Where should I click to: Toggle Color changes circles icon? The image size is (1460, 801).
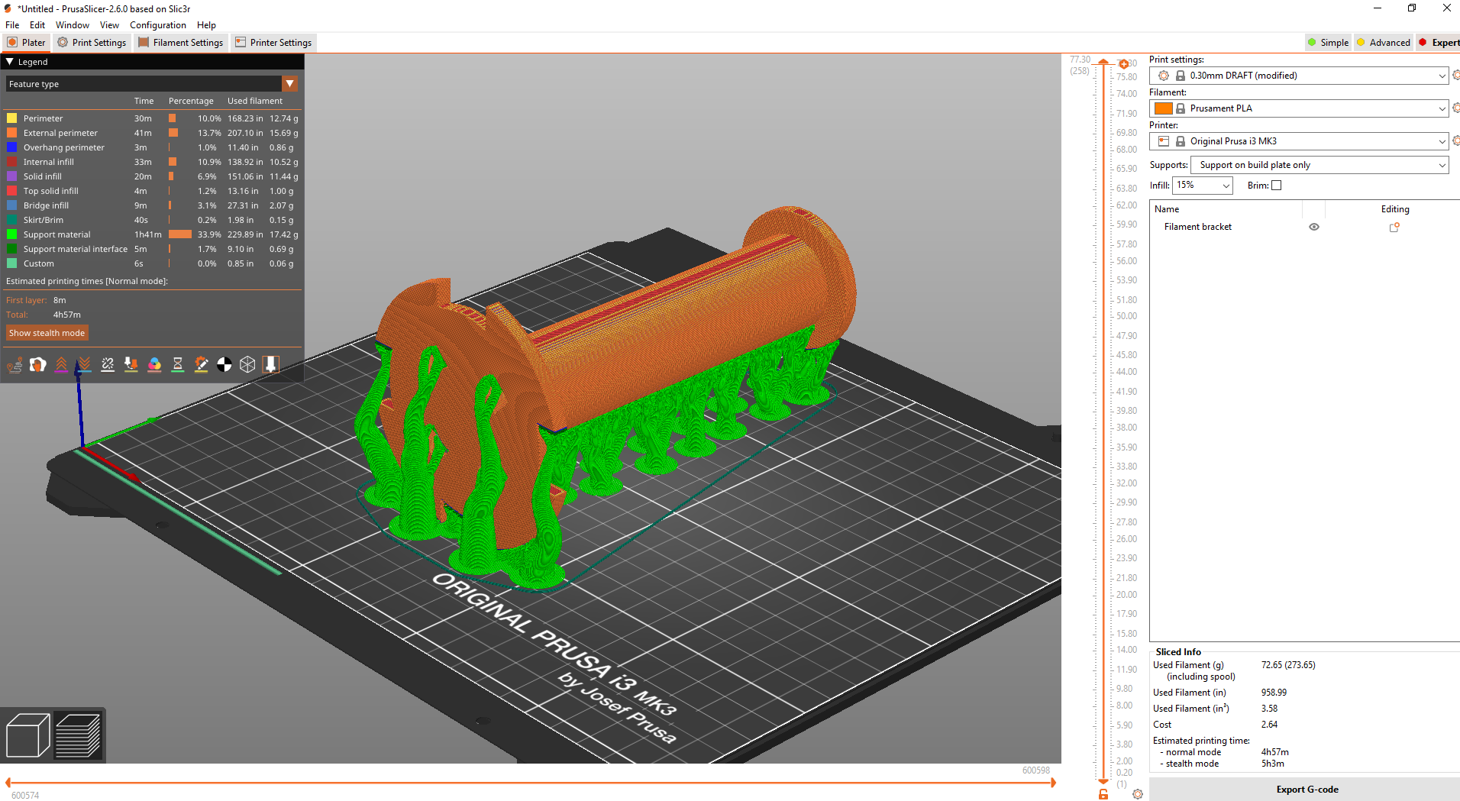pos(154,365)
